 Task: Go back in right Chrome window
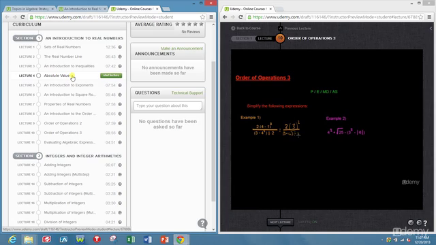225,17
